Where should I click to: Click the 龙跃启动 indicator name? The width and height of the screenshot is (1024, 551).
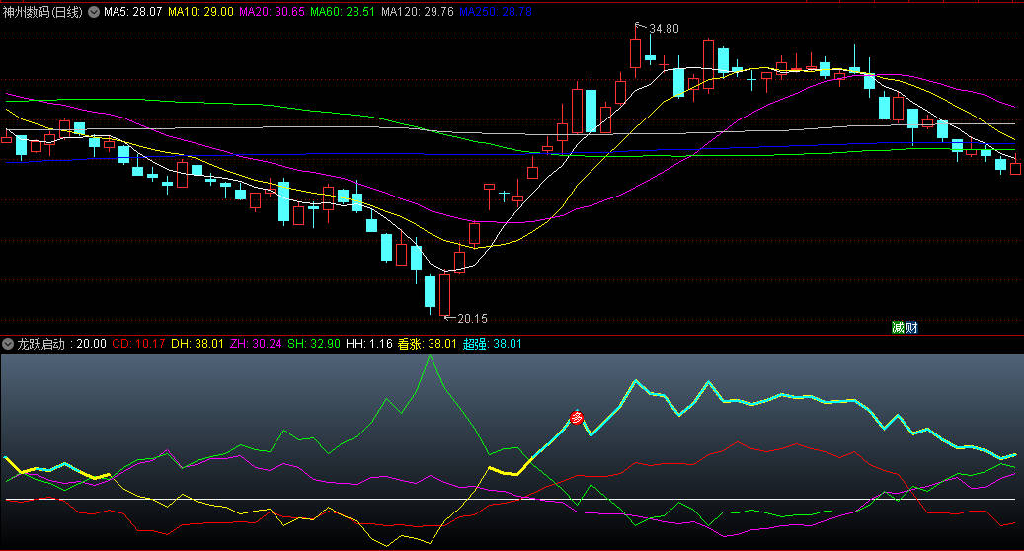click(x=40, y=344)
